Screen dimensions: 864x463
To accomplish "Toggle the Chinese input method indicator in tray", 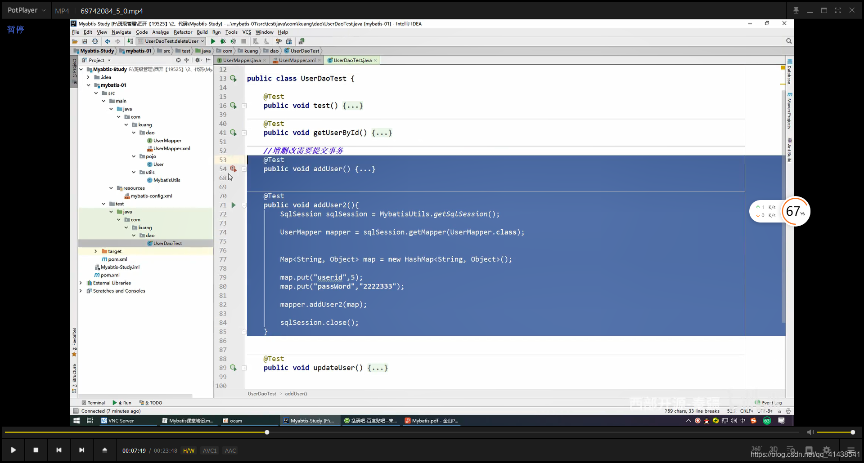I will [743, 421].
